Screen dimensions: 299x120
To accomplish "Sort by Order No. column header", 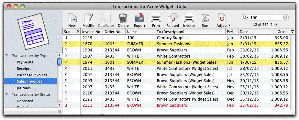I will [x=114, y=32].
